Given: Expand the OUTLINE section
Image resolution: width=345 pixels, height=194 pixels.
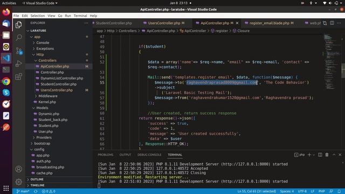Looking at the screenshot, I should [37, 179].
